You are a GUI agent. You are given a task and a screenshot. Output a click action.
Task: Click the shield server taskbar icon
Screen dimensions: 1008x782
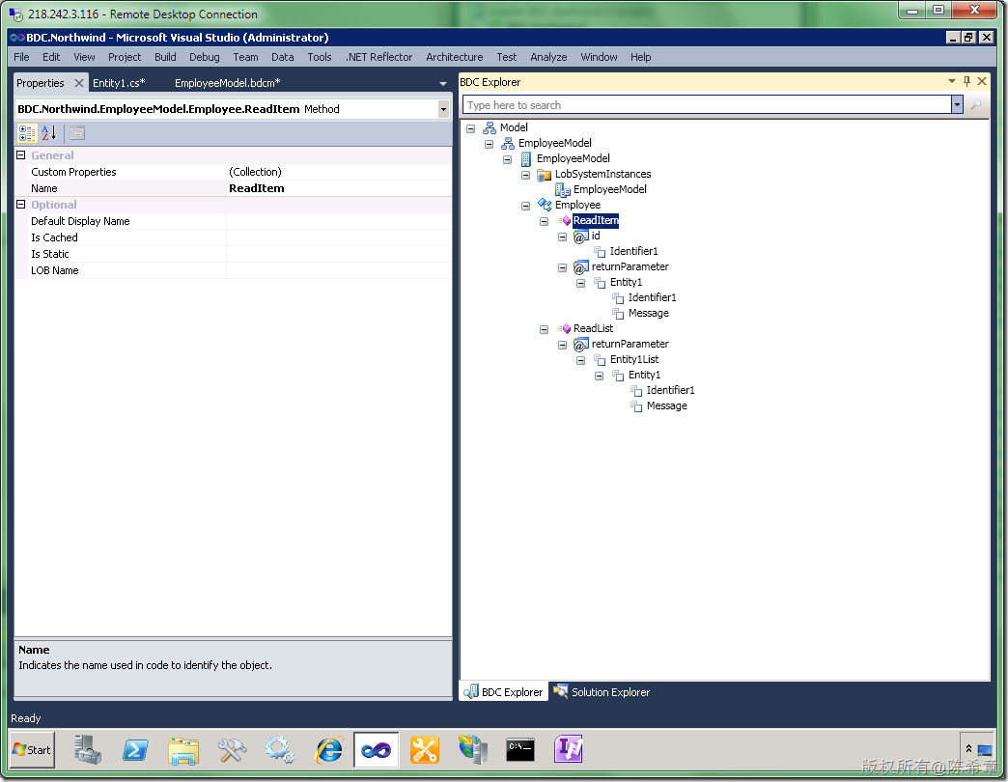(x=472, y=750)
